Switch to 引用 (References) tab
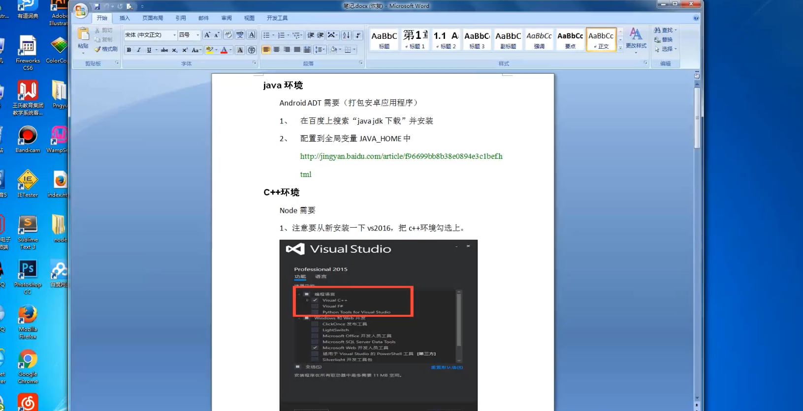This screenshot has width=803, height=411. [x=181, y=18]
